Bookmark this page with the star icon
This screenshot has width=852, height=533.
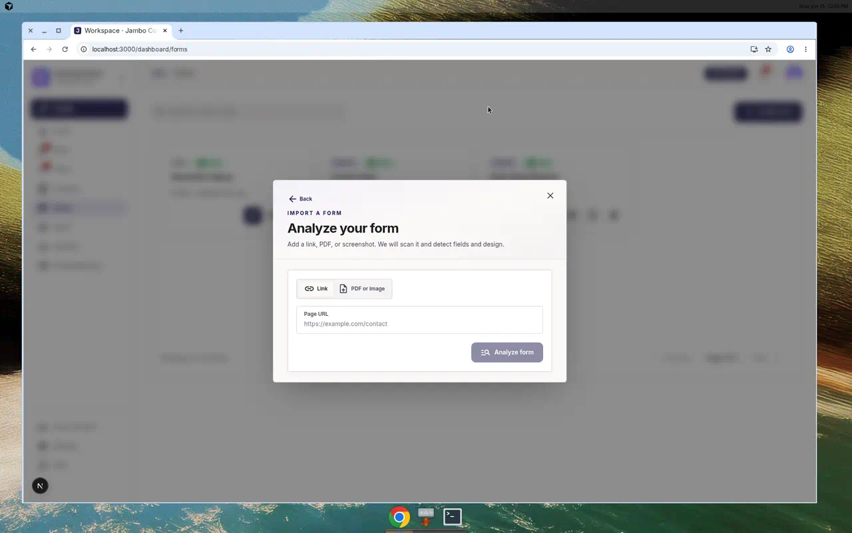pos(768,49)
